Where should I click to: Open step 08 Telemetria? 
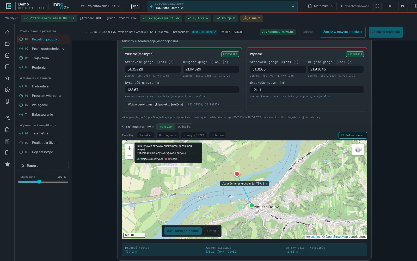click(43, 133)
